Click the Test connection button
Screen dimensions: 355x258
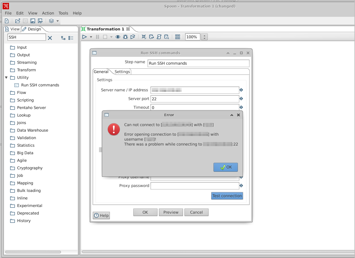(227, 196)
